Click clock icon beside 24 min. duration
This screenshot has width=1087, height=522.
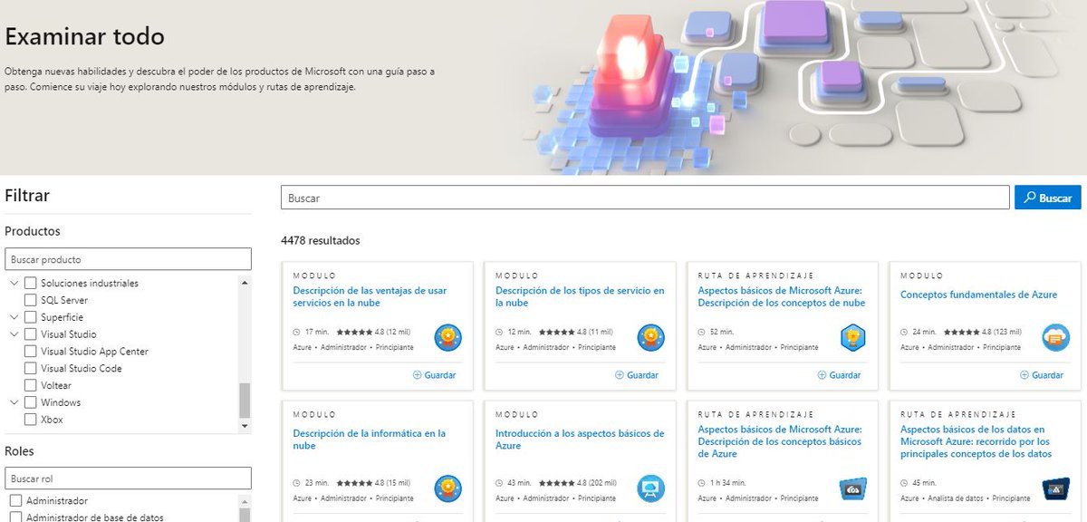click(x=905, y=332)
